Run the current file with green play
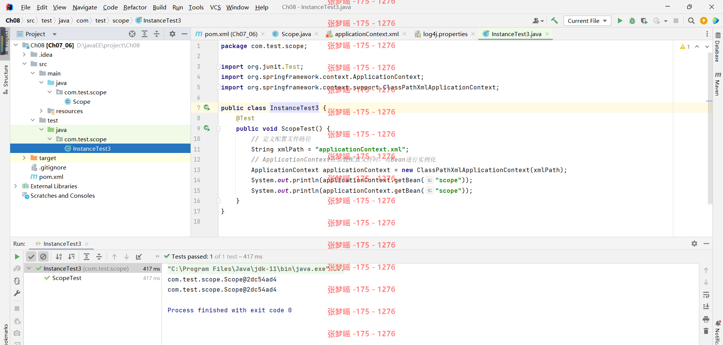The width and height of the screenshot is (723, 345). [x=620, y=21]
